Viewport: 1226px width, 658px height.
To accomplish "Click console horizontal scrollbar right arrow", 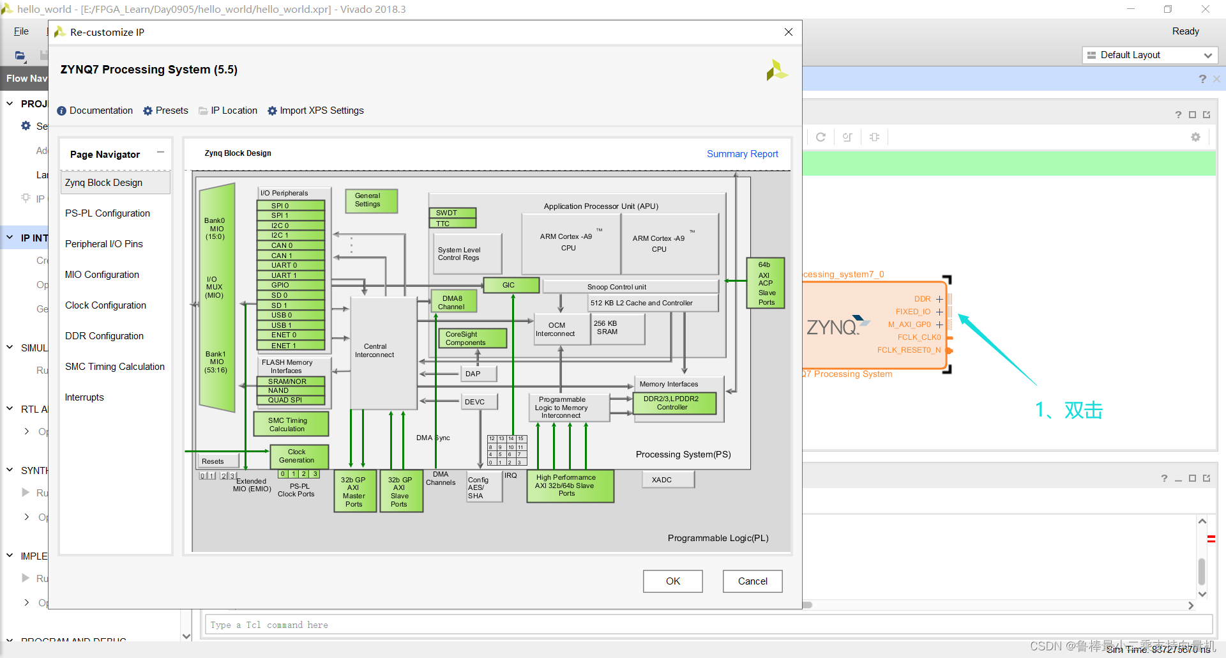I will [1191, 606].
